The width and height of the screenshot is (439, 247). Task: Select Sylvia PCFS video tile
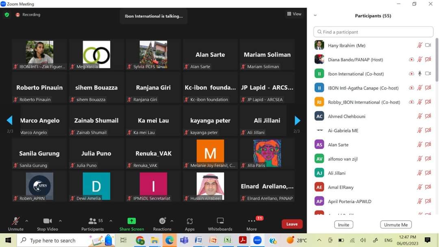click(x=153, y=54)
